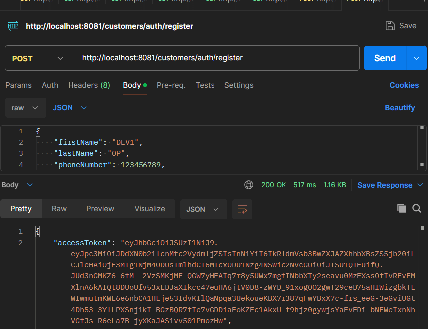Switch to Visualize response tab
The height and width of the screenshot is (329, 428).
[x=149, y=209]
